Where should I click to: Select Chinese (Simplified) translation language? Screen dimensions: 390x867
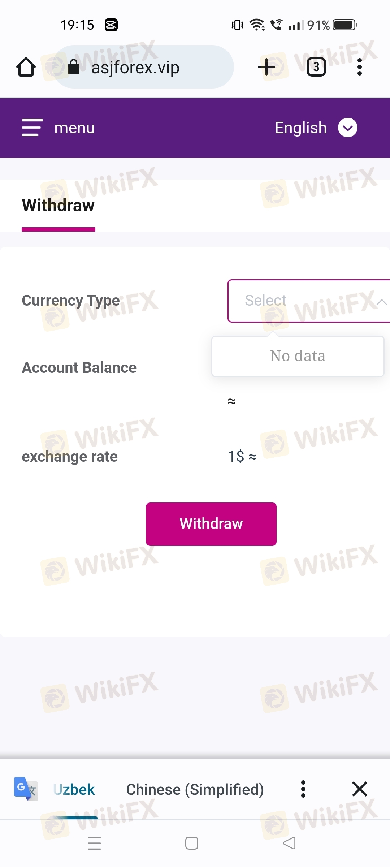(195, 790)
